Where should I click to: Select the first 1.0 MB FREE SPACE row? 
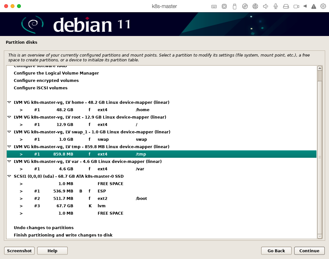pos(162,184)
